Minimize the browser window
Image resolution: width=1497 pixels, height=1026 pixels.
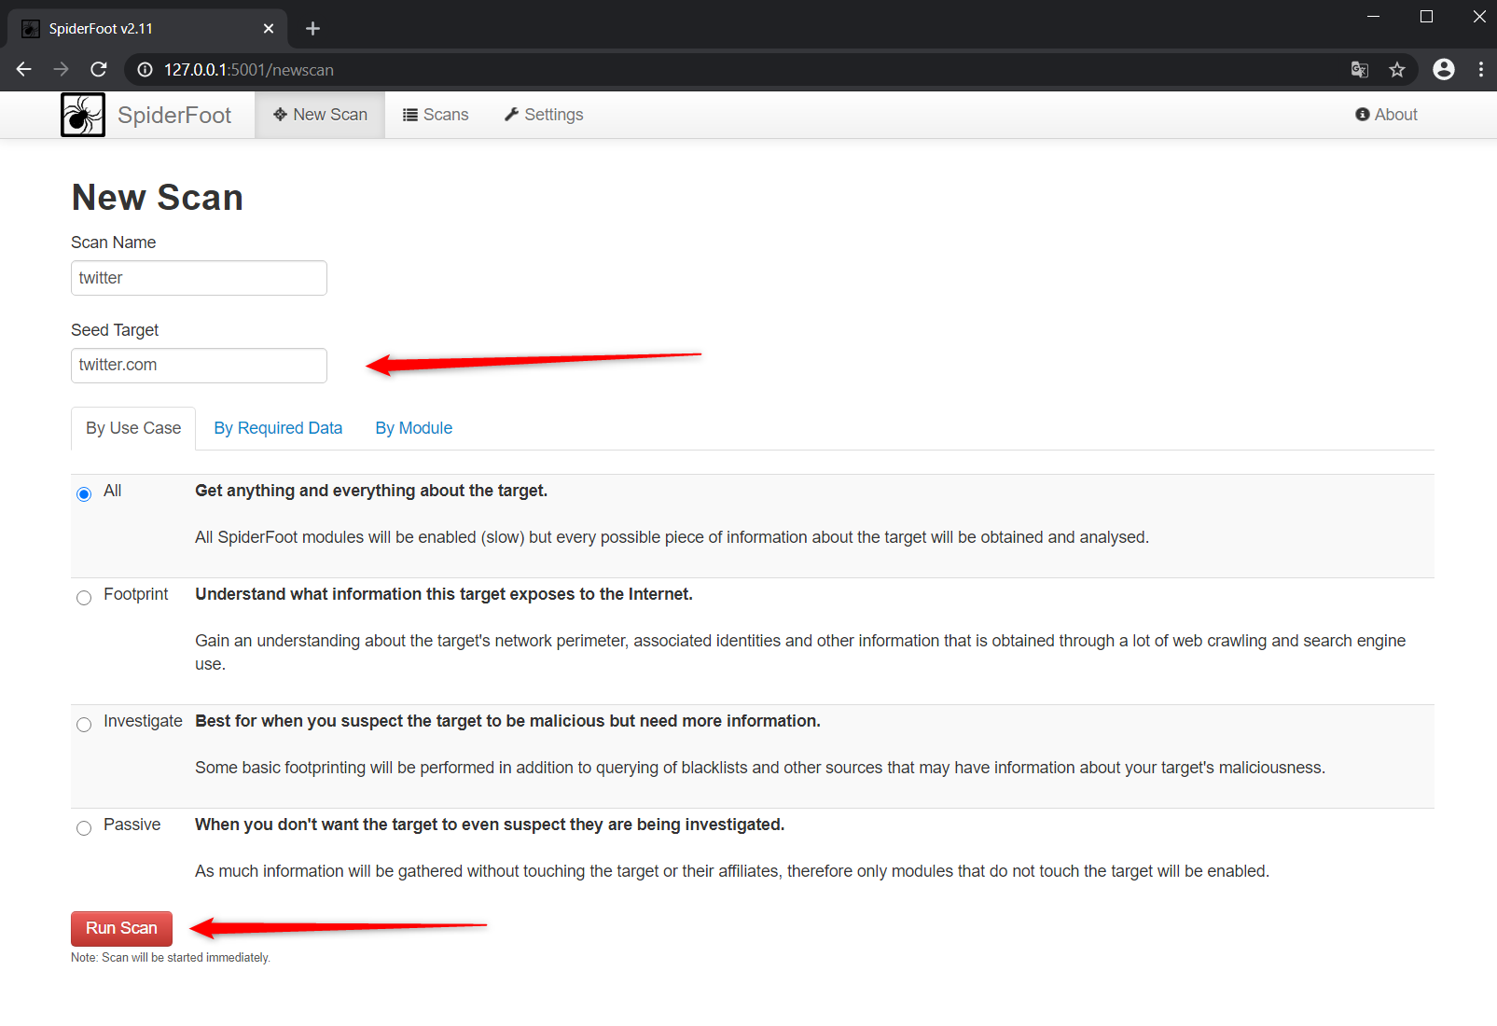tap(1373, 17)
